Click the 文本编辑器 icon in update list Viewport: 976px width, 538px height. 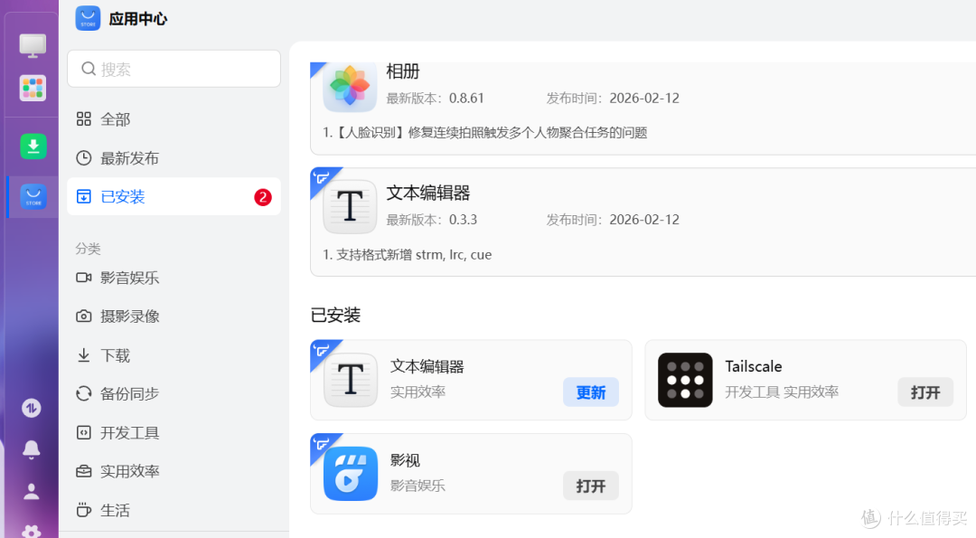(350, 207)
